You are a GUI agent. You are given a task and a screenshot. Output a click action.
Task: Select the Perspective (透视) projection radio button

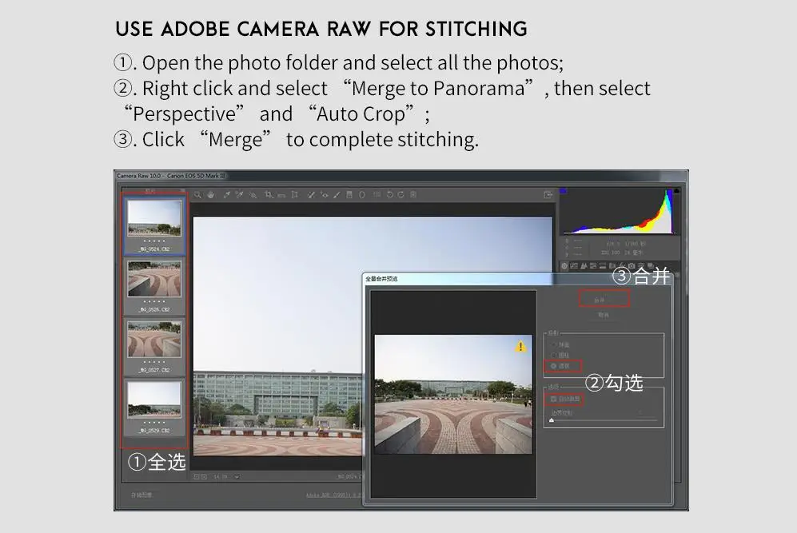click(x=554, y=366)
